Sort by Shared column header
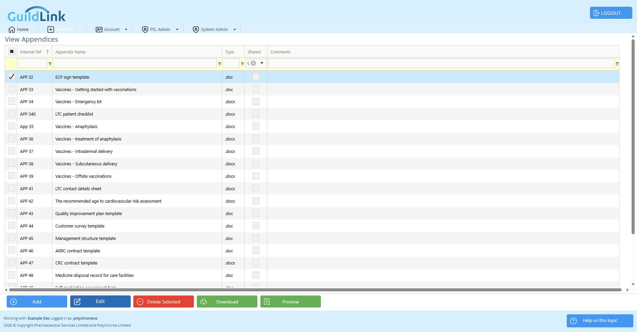 point(254,52)
